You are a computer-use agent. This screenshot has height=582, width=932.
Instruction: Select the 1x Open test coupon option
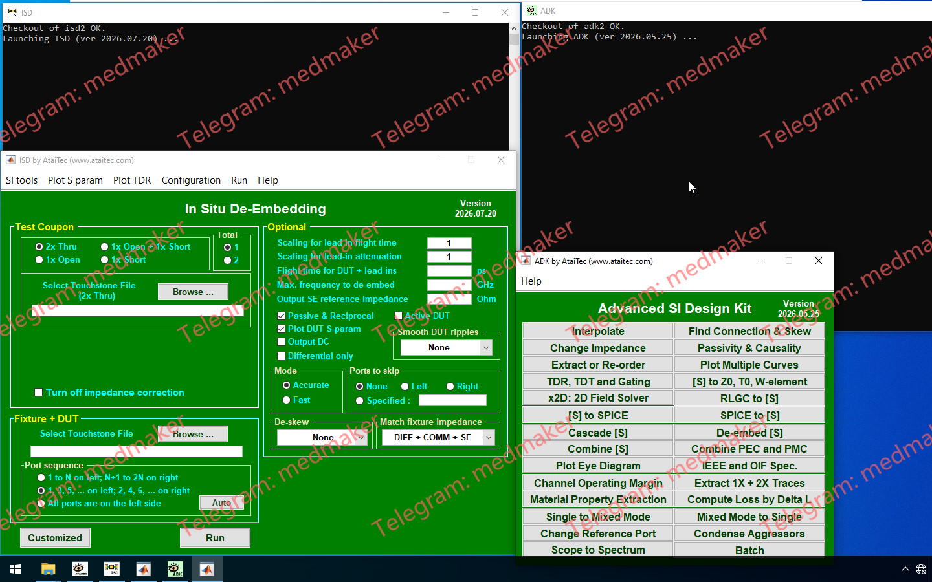[x=39, y=260]
